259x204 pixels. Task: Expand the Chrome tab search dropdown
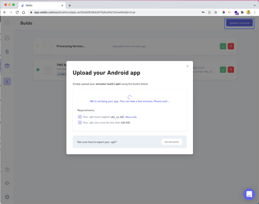click(x=254, y=5)
